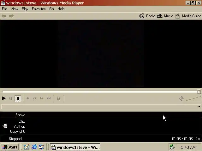This screenshot has width=202, height=151.
Task: Adjust the volume slider
Action: point(193,99)
